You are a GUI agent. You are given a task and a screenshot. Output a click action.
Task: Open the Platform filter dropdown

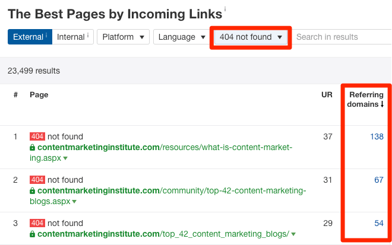(123, 37)
